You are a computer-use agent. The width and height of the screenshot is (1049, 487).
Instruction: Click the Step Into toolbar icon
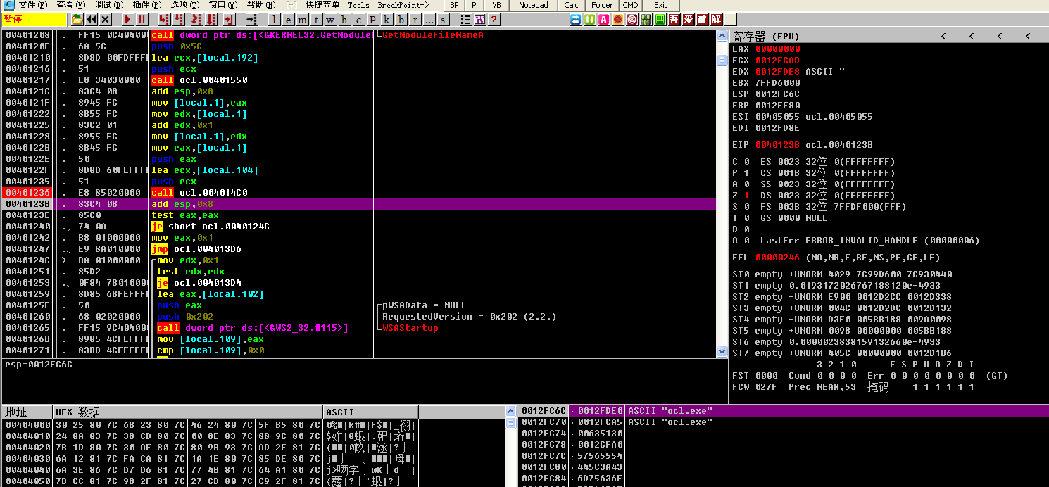point(163,19)
